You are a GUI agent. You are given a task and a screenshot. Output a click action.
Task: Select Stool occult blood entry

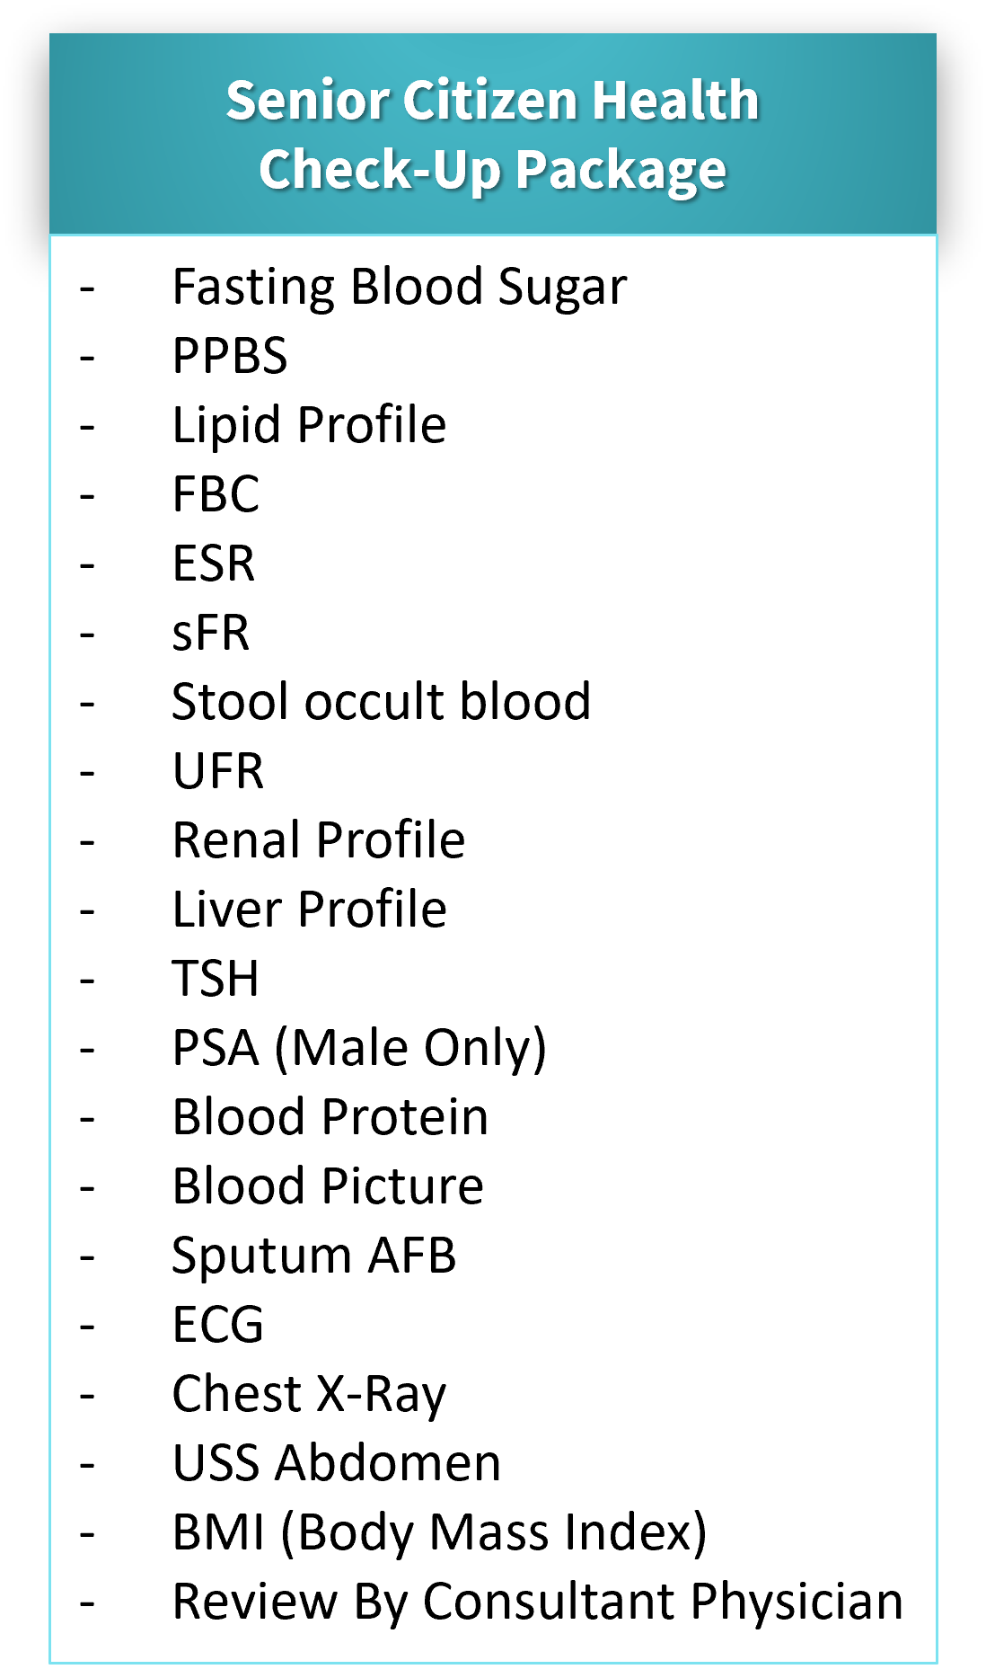[x=381, y=702]
